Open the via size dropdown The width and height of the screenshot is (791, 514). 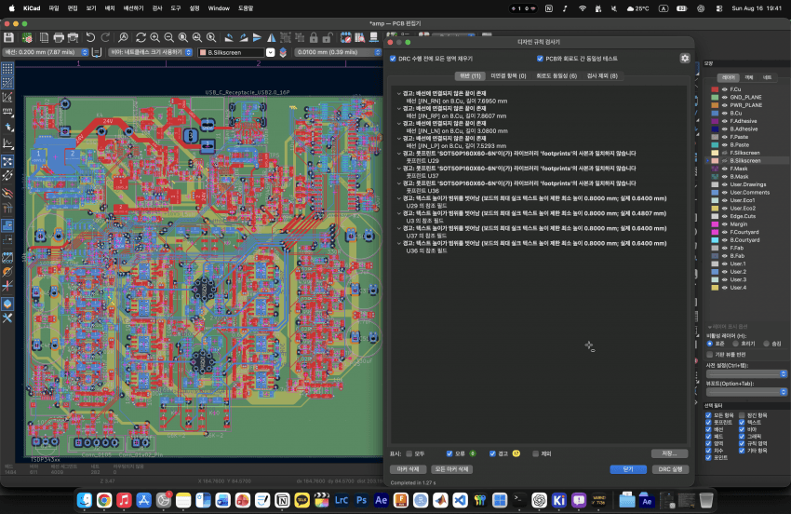click(152, 52)
